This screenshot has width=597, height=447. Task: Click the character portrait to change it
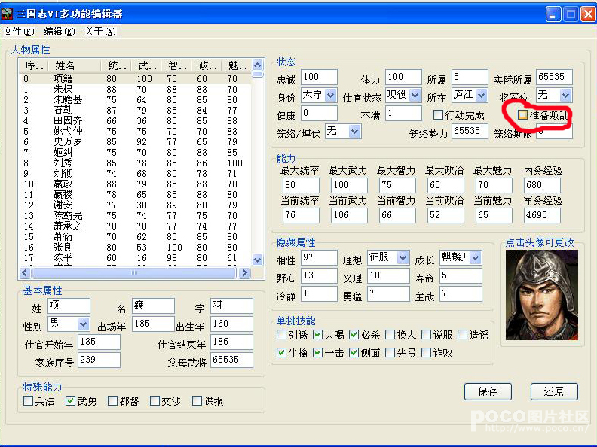tap(541, 294)
